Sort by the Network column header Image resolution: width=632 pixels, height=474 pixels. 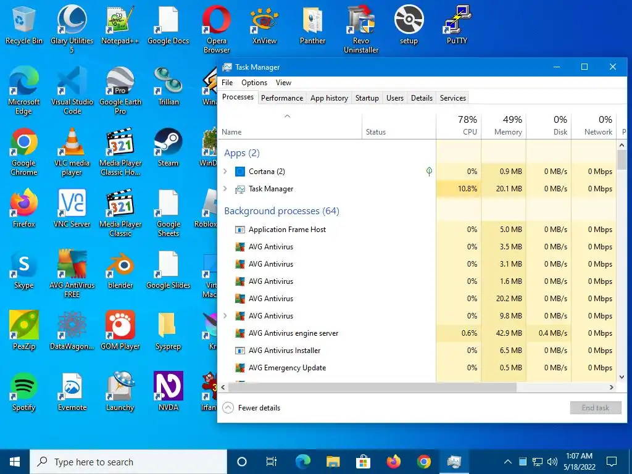pos(594,125)
